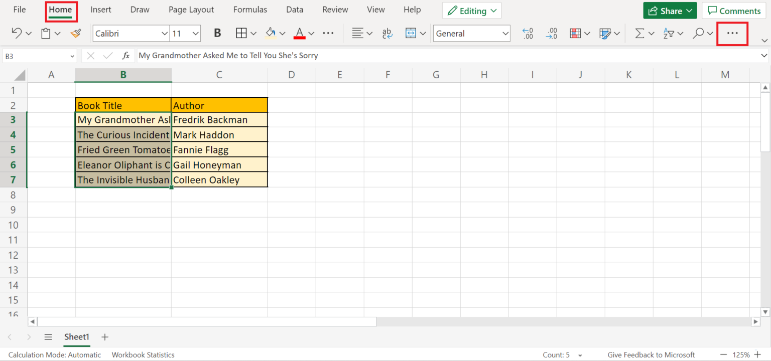Expand the Calibri font name dropdown
Screen dimensions: 771x361
(164, 34)
